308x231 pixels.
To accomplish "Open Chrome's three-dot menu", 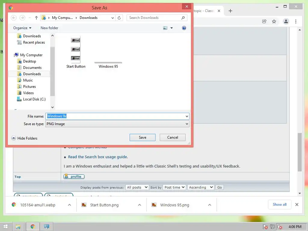I will point(296,21).
